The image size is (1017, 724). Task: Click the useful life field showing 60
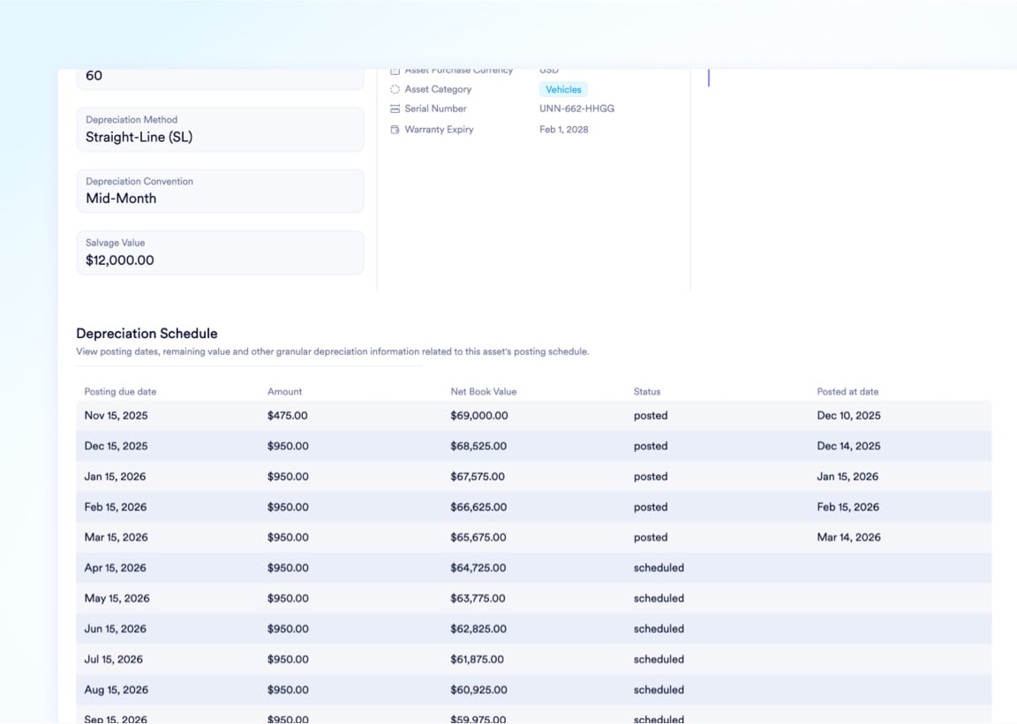[220, 75]
